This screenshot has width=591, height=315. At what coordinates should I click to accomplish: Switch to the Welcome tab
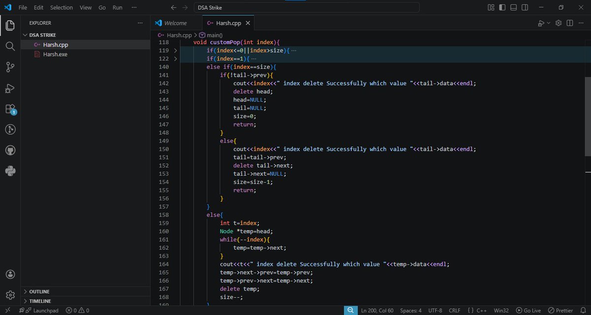pyautogui.click(x=176, y=23)
